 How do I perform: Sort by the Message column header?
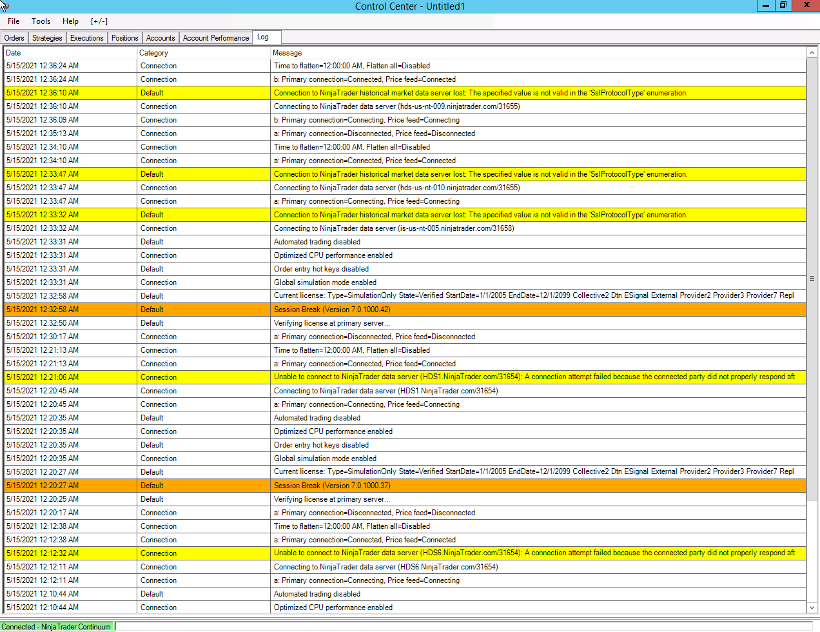click(538, 53)
